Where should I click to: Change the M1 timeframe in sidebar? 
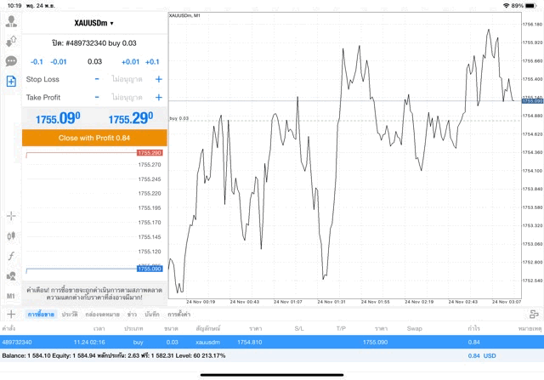(11, 296)
